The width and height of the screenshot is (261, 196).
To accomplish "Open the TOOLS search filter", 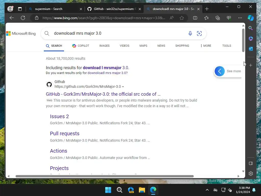I will (x=227, y=46).
